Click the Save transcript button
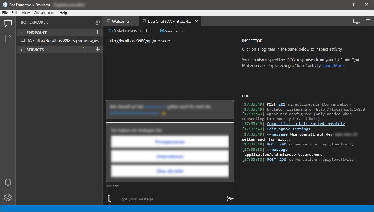 pyautogui.click(x=174, y=31)
